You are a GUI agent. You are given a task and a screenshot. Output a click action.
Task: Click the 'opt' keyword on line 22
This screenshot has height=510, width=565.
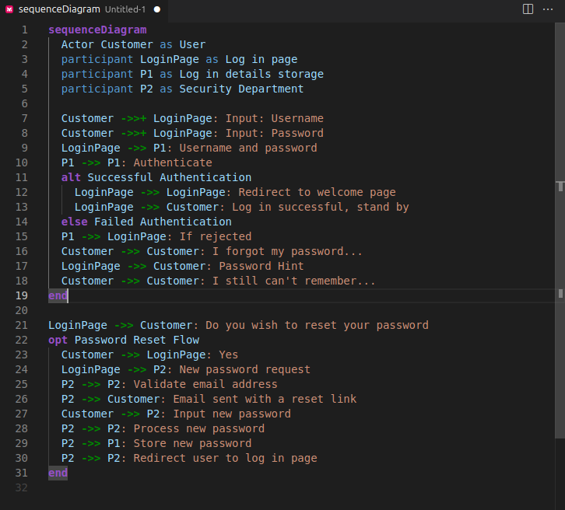tap(58, 340)
